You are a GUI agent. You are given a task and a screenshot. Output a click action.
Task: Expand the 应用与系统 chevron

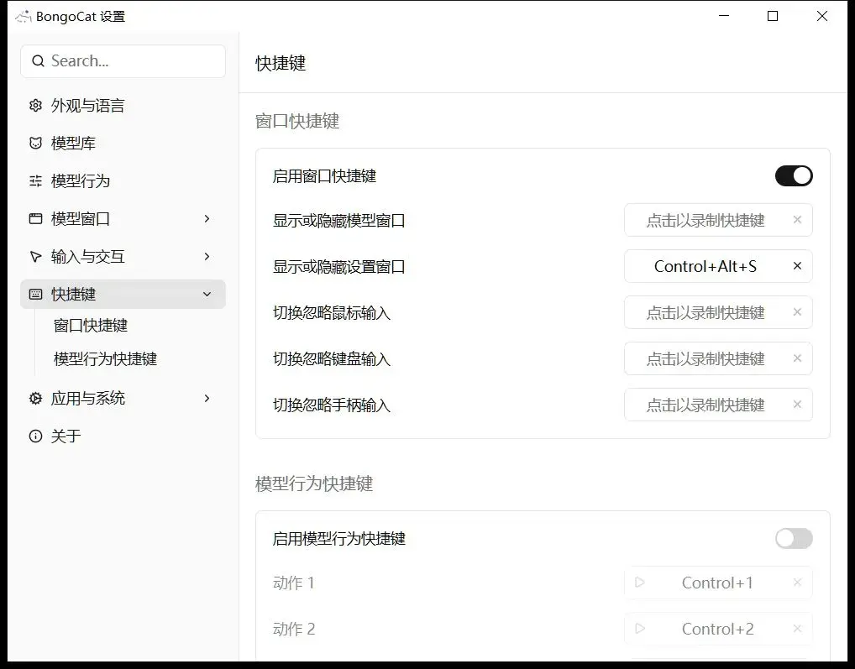point(207,398)
